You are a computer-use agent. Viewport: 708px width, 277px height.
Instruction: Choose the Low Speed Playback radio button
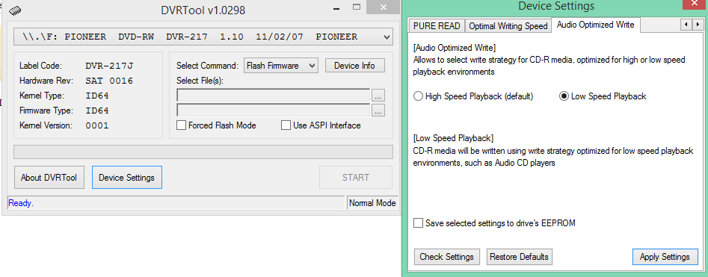(564, 96)
